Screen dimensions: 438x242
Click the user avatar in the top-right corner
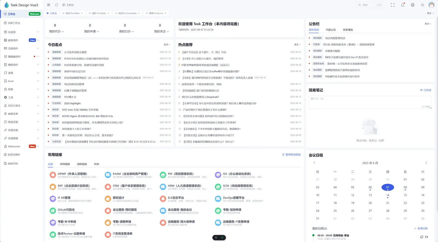[431, 5]
